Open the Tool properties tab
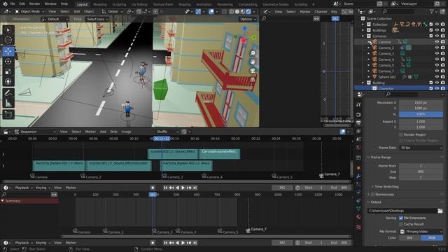 click(358, 104)
